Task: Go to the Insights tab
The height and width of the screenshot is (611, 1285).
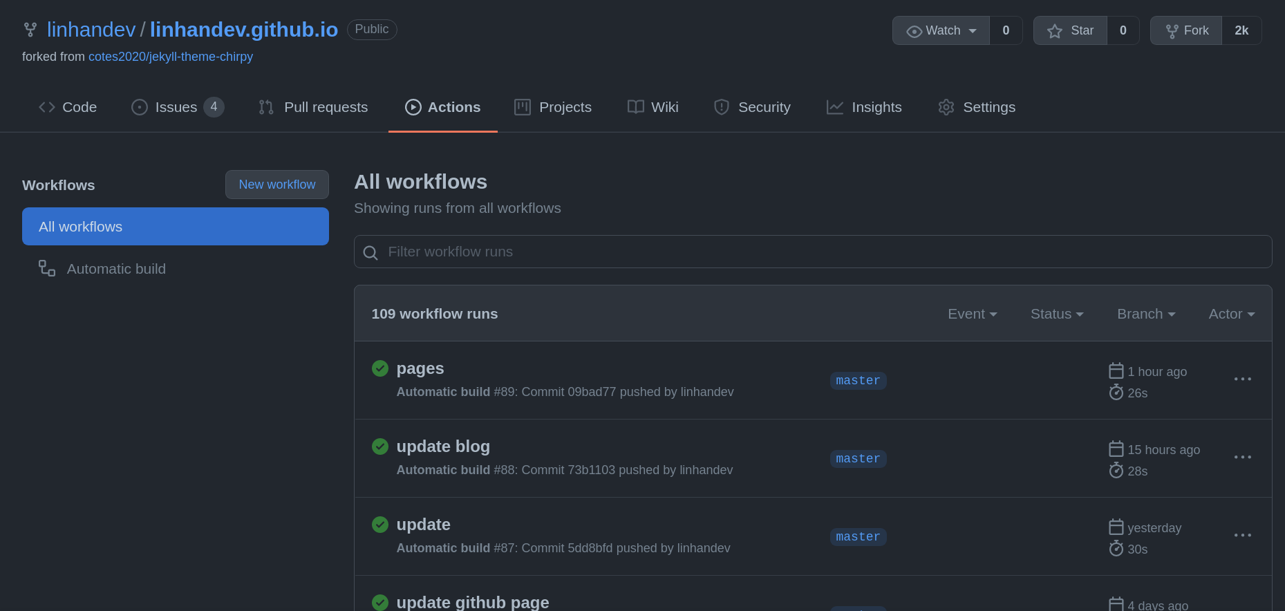Action: coord(864,108)
